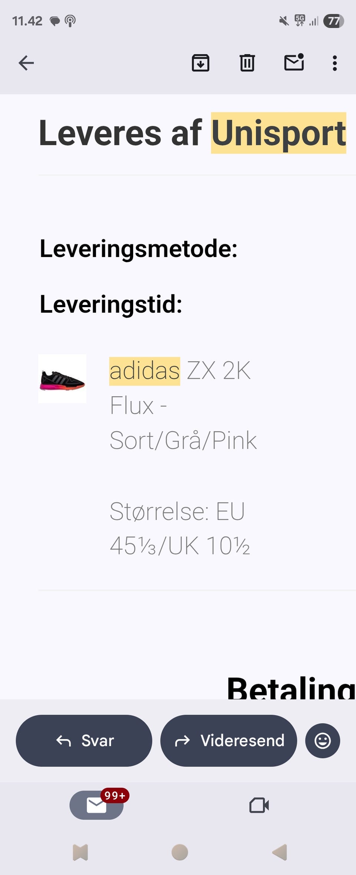Open the adidas shoe product thumbnail
The image size is (356, 875).
(x=62, y=379)
